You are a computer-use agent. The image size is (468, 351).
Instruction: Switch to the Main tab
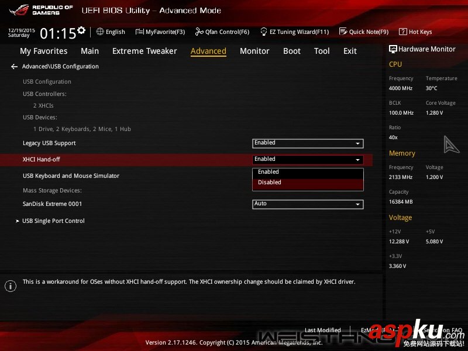pyautogui.click(x=90, y=51)
